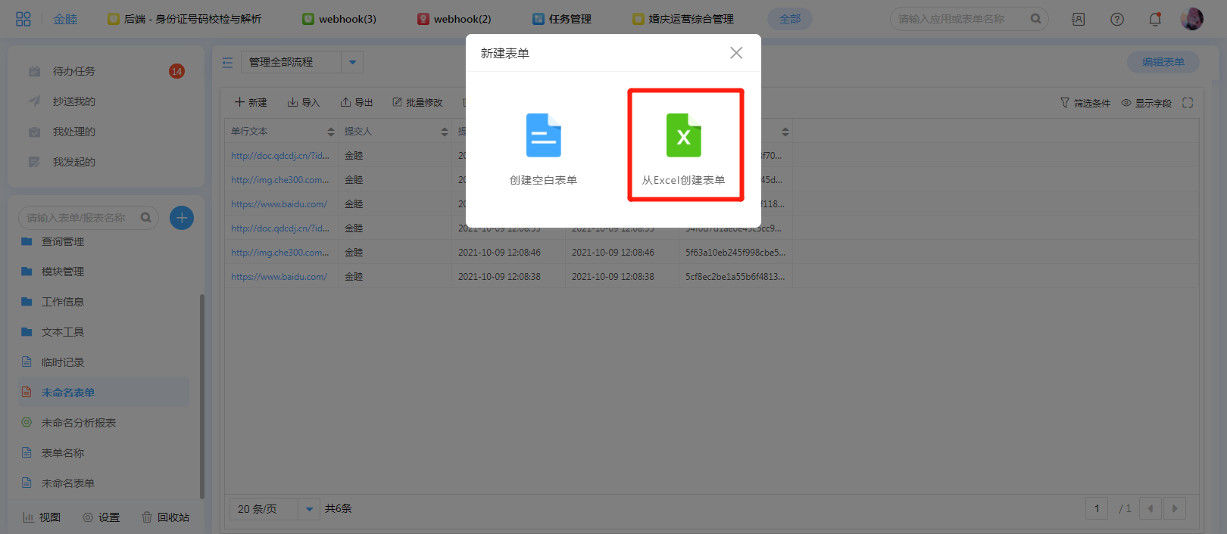Open the notification bell icon

(x=1154, y=19)
